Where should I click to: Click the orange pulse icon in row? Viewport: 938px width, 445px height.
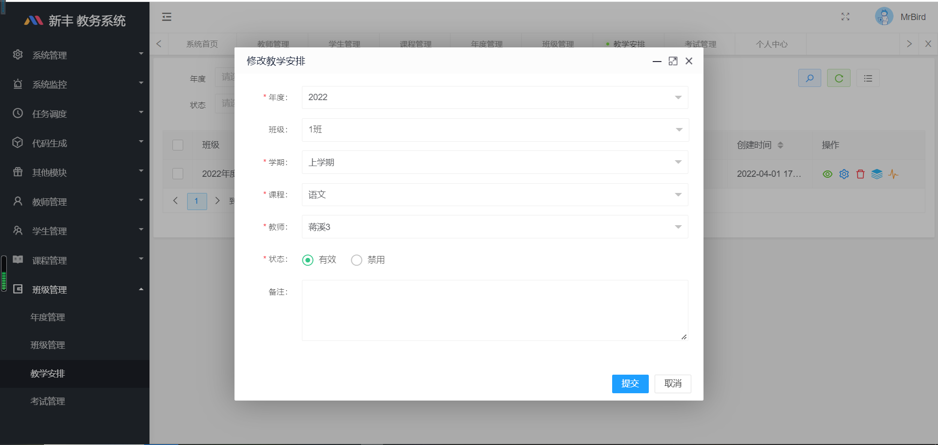894,174
